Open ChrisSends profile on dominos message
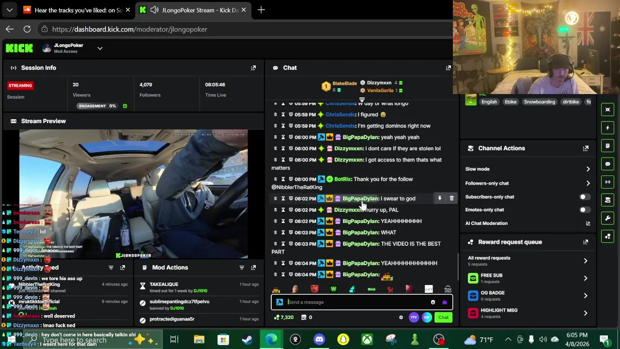 [341, 126]
